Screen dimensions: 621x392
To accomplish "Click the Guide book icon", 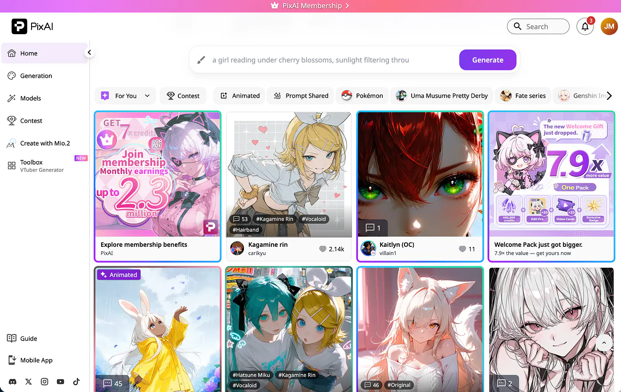I will pos(12,338).
